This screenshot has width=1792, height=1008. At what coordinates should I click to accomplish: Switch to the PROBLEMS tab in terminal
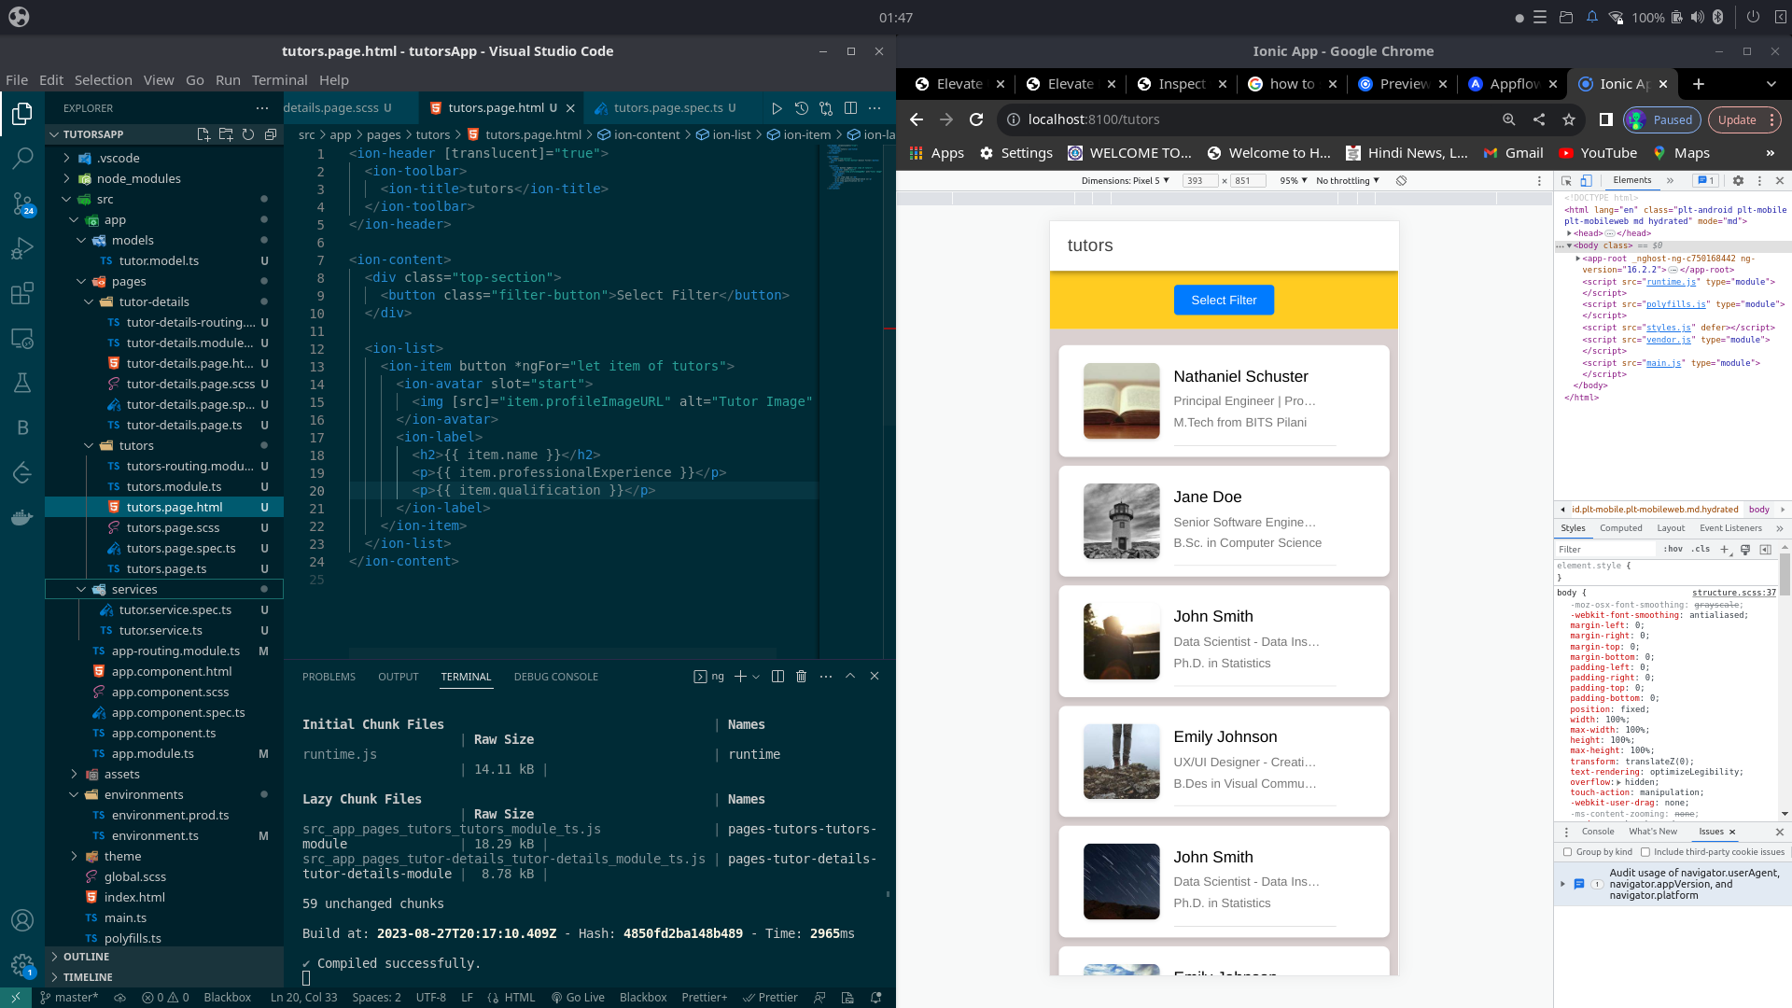point(329,676)
